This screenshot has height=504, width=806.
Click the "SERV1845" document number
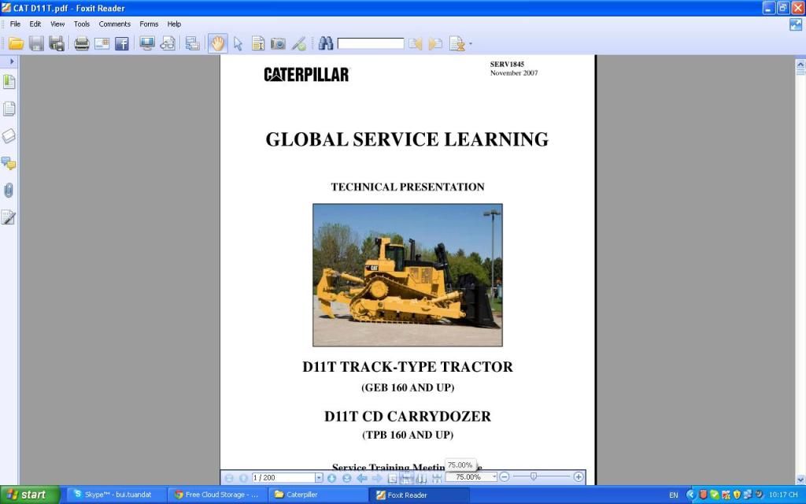point(508,65)
